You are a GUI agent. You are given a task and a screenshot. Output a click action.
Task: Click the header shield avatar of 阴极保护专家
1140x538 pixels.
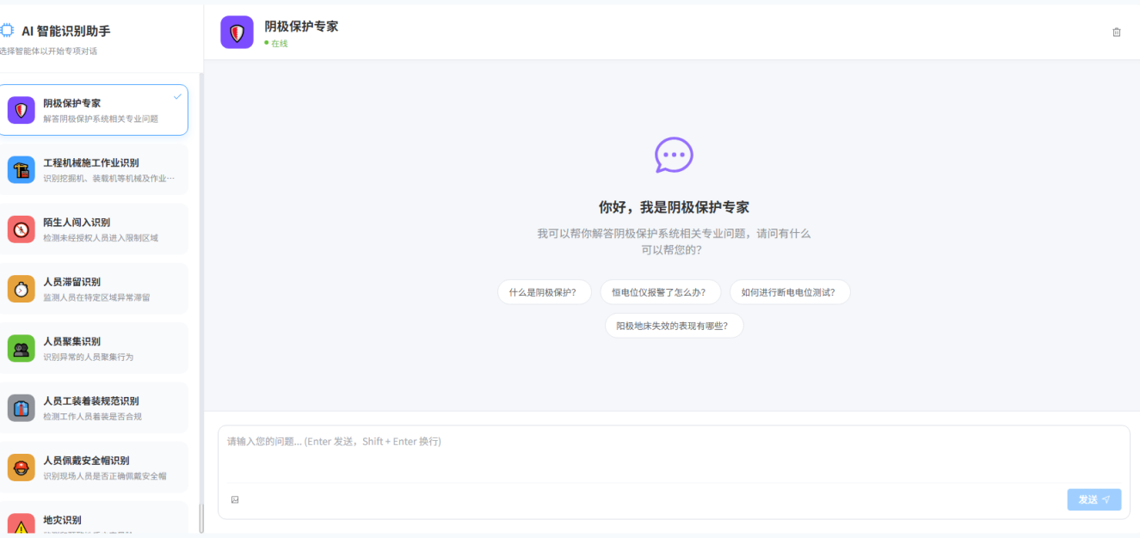click(x=237, y=32)
